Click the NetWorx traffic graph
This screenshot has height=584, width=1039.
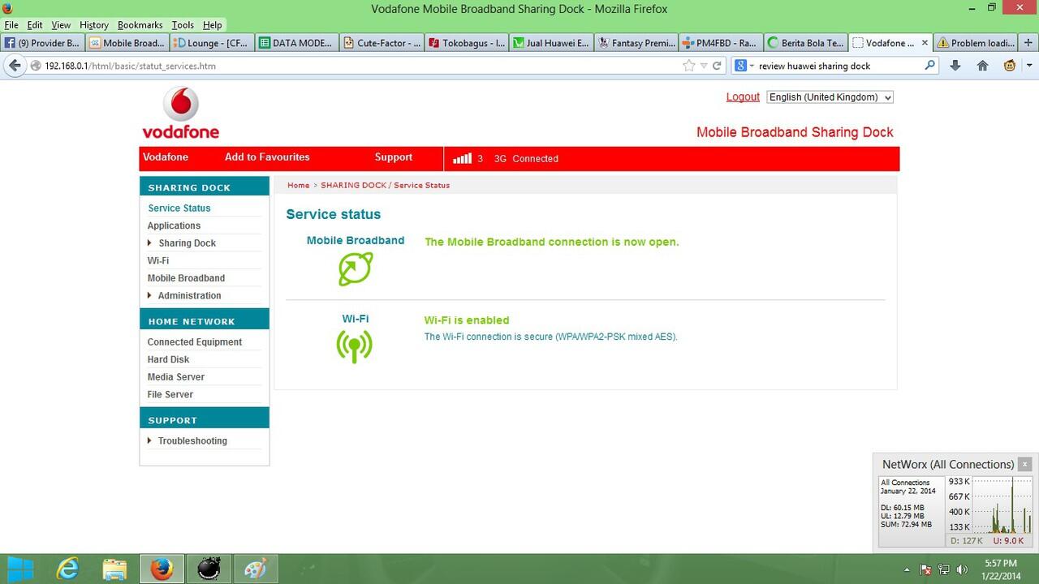pos(1002,505)
